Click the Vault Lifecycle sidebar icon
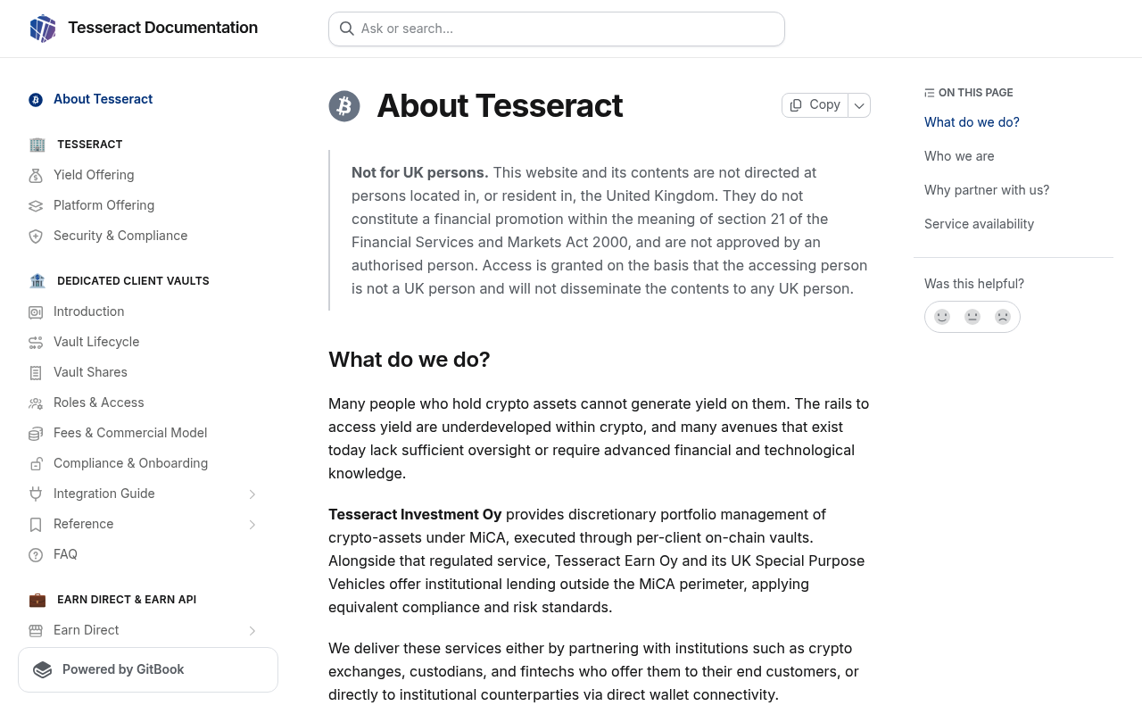The image size is (1142, 714). [x=36, y=342]
